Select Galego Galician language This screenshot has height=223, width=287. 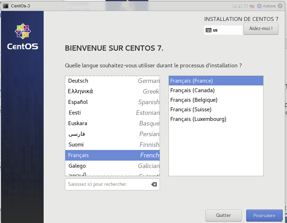(112, 166)
